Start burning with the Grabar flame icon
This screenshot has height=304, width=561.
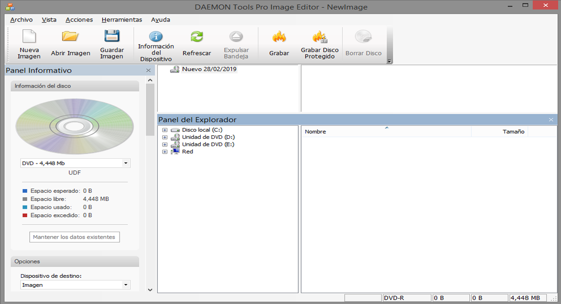[279, 36]
